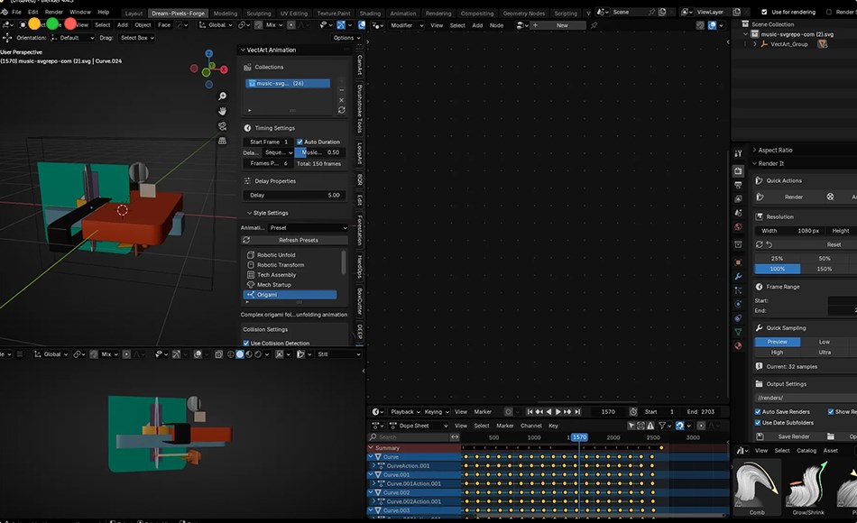Switch to the Dream-Pixels-Forge workspace tab
This screenshot has width=857, height=523.
(176, 14)
